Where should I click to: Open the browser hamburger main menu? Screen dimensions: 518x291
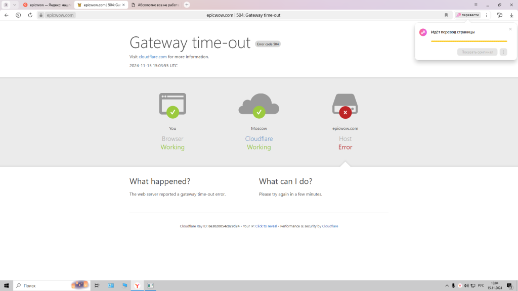pyautogui.click(x=476, y=5)
